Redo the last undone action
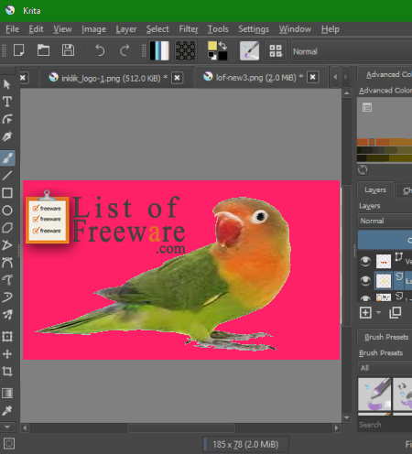412x454 pixels. click(x=125, y=50)
